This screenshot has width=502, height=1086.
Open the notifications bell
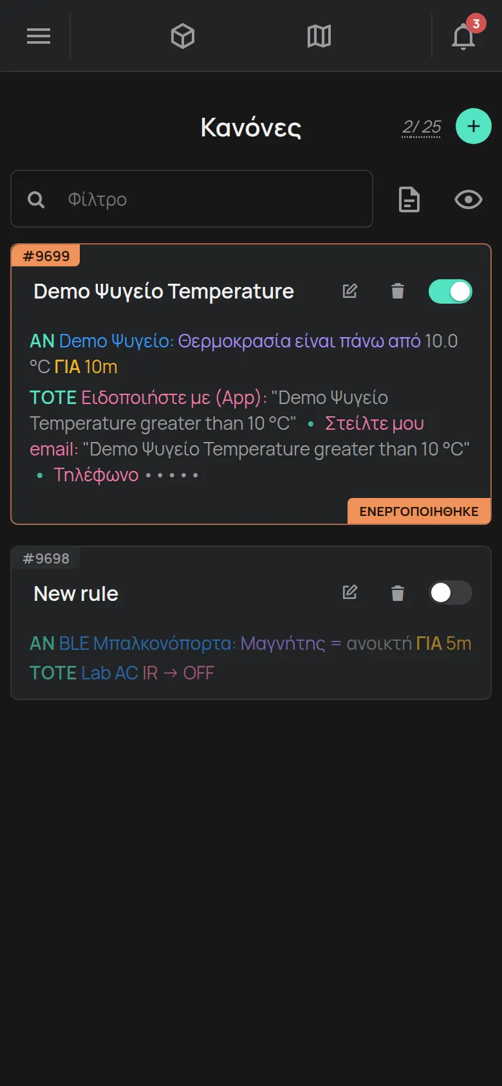[463, 36]
